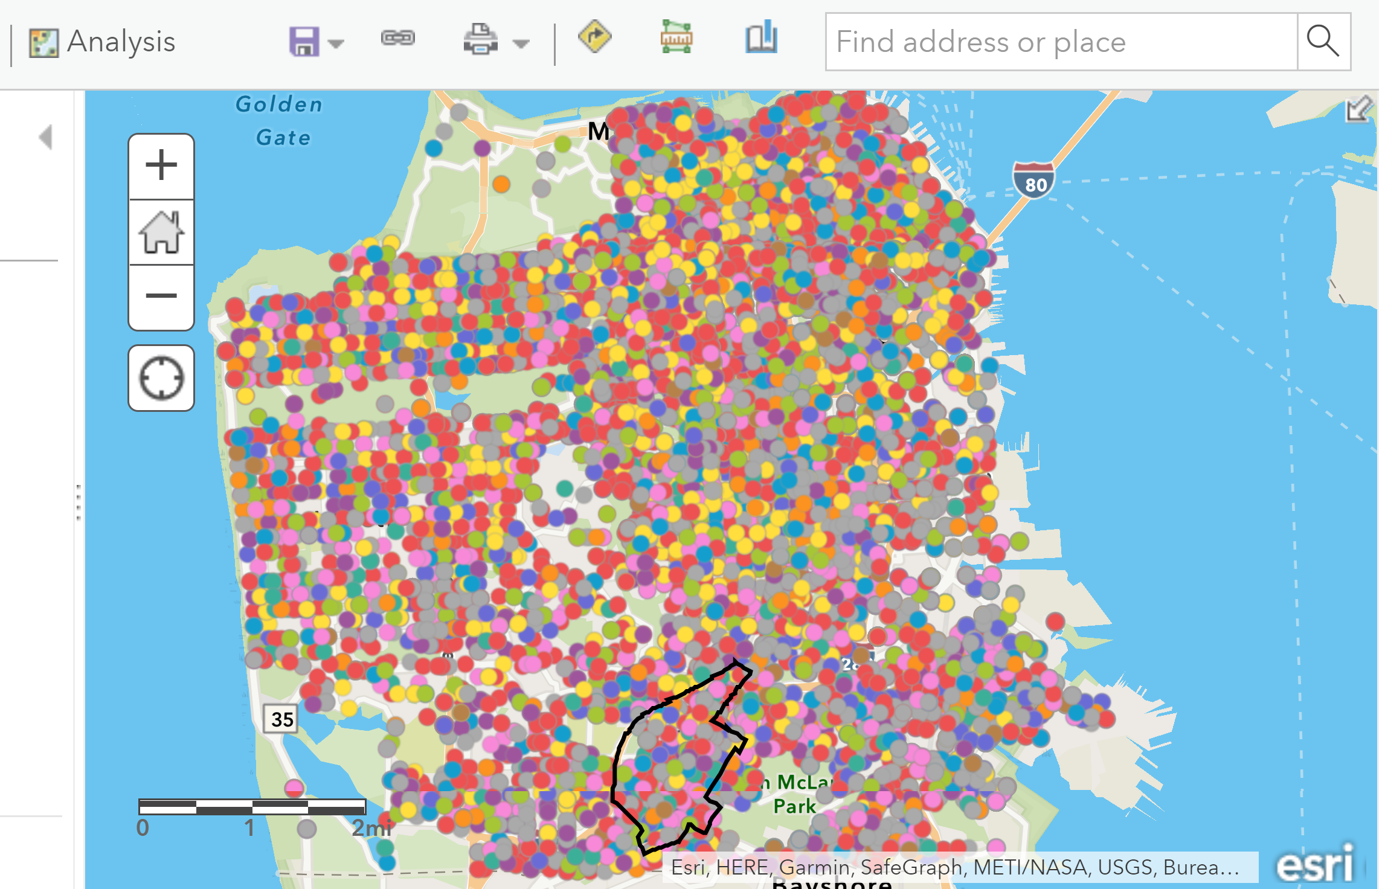The height and width of the screenshot is (889, 1385).
Task: Zoom out with the minus button
Action: point(161,296)
